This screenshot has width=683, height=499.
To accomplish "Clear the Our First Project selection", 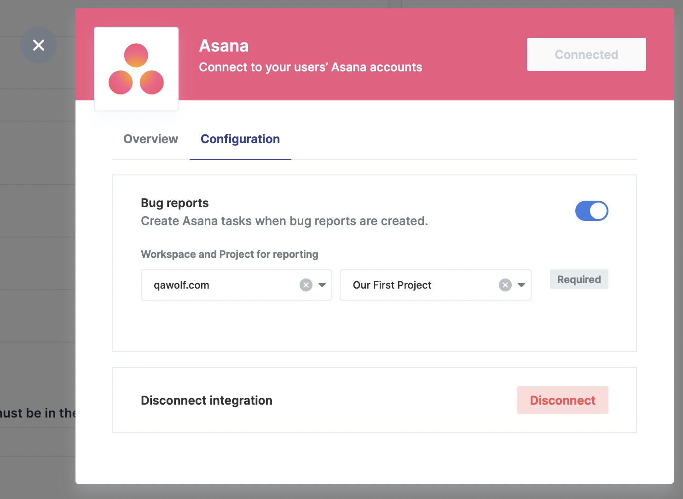I will click(505, 285).
